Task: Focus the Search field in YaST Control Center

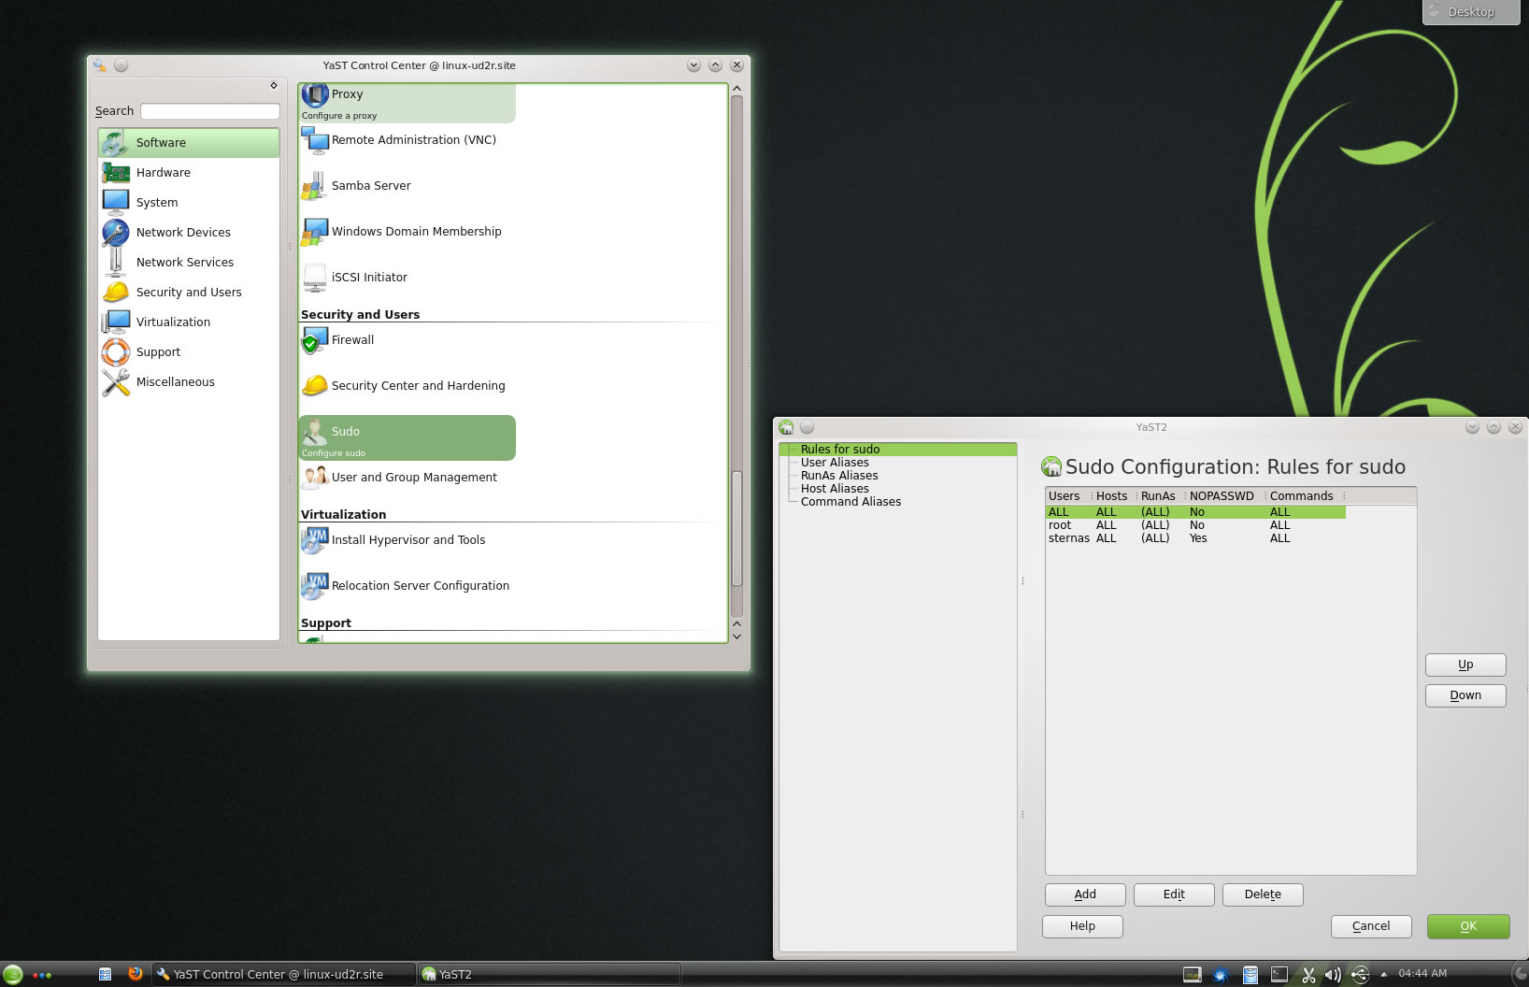Action: (210, 111)
